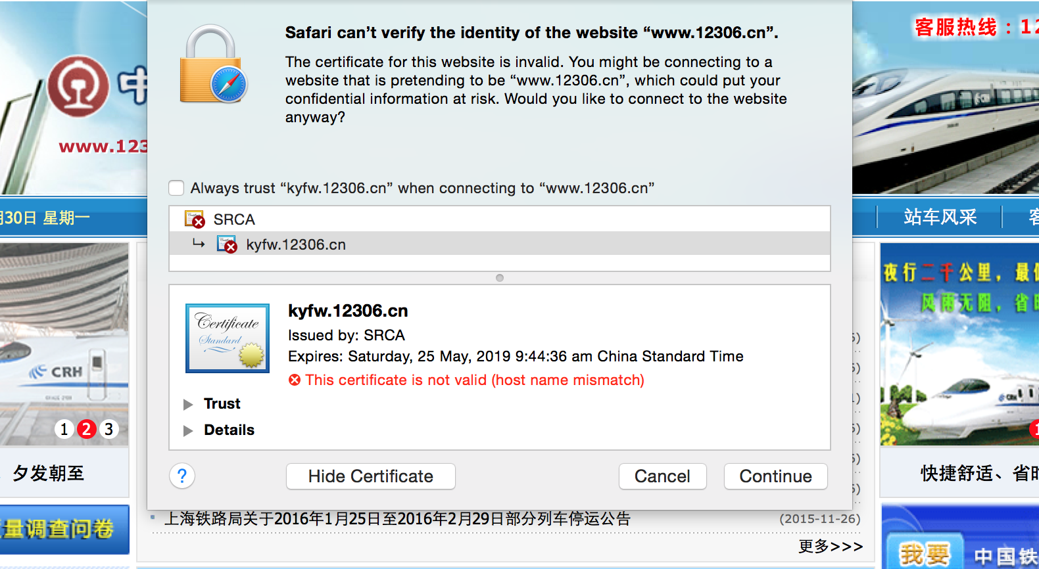Select the SRCA row in certificate chain
Screen dimensions: 1039x569
[x=500, y=219]
